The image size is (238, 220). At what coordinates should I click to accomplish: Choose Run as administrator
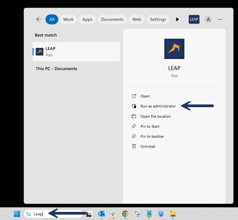[x=158, y=106]
